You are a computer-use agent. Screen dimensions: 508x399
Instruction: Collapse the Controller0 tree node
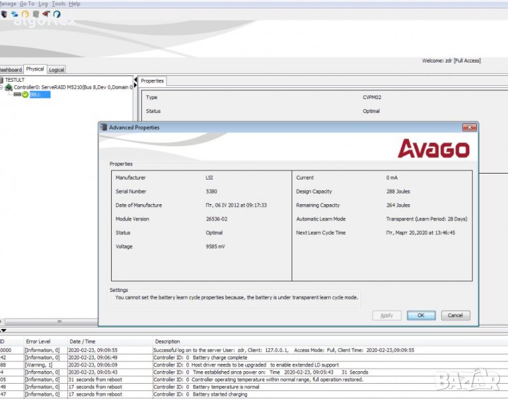[2, 87]
